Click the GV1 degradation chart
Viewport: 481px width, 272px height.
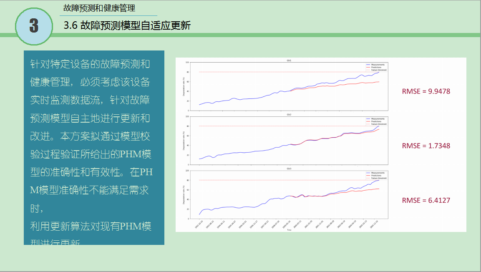(x=289, y=86)
